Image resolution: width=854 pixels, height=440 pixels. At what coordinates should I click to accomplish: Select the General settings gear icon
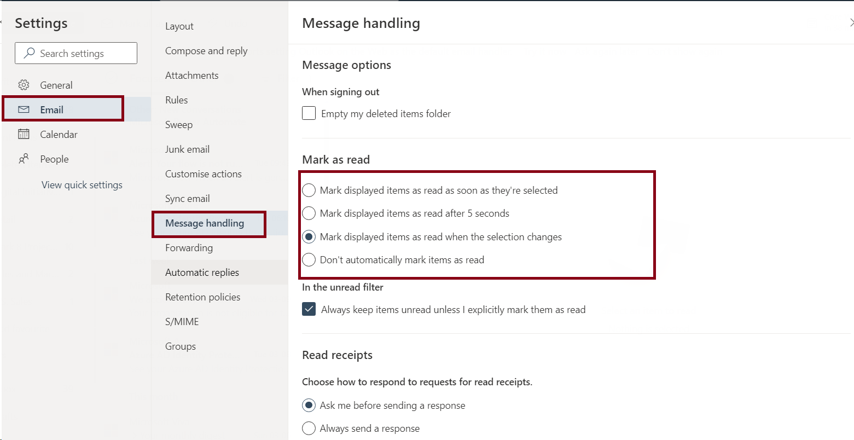click(x=24, y=85)
